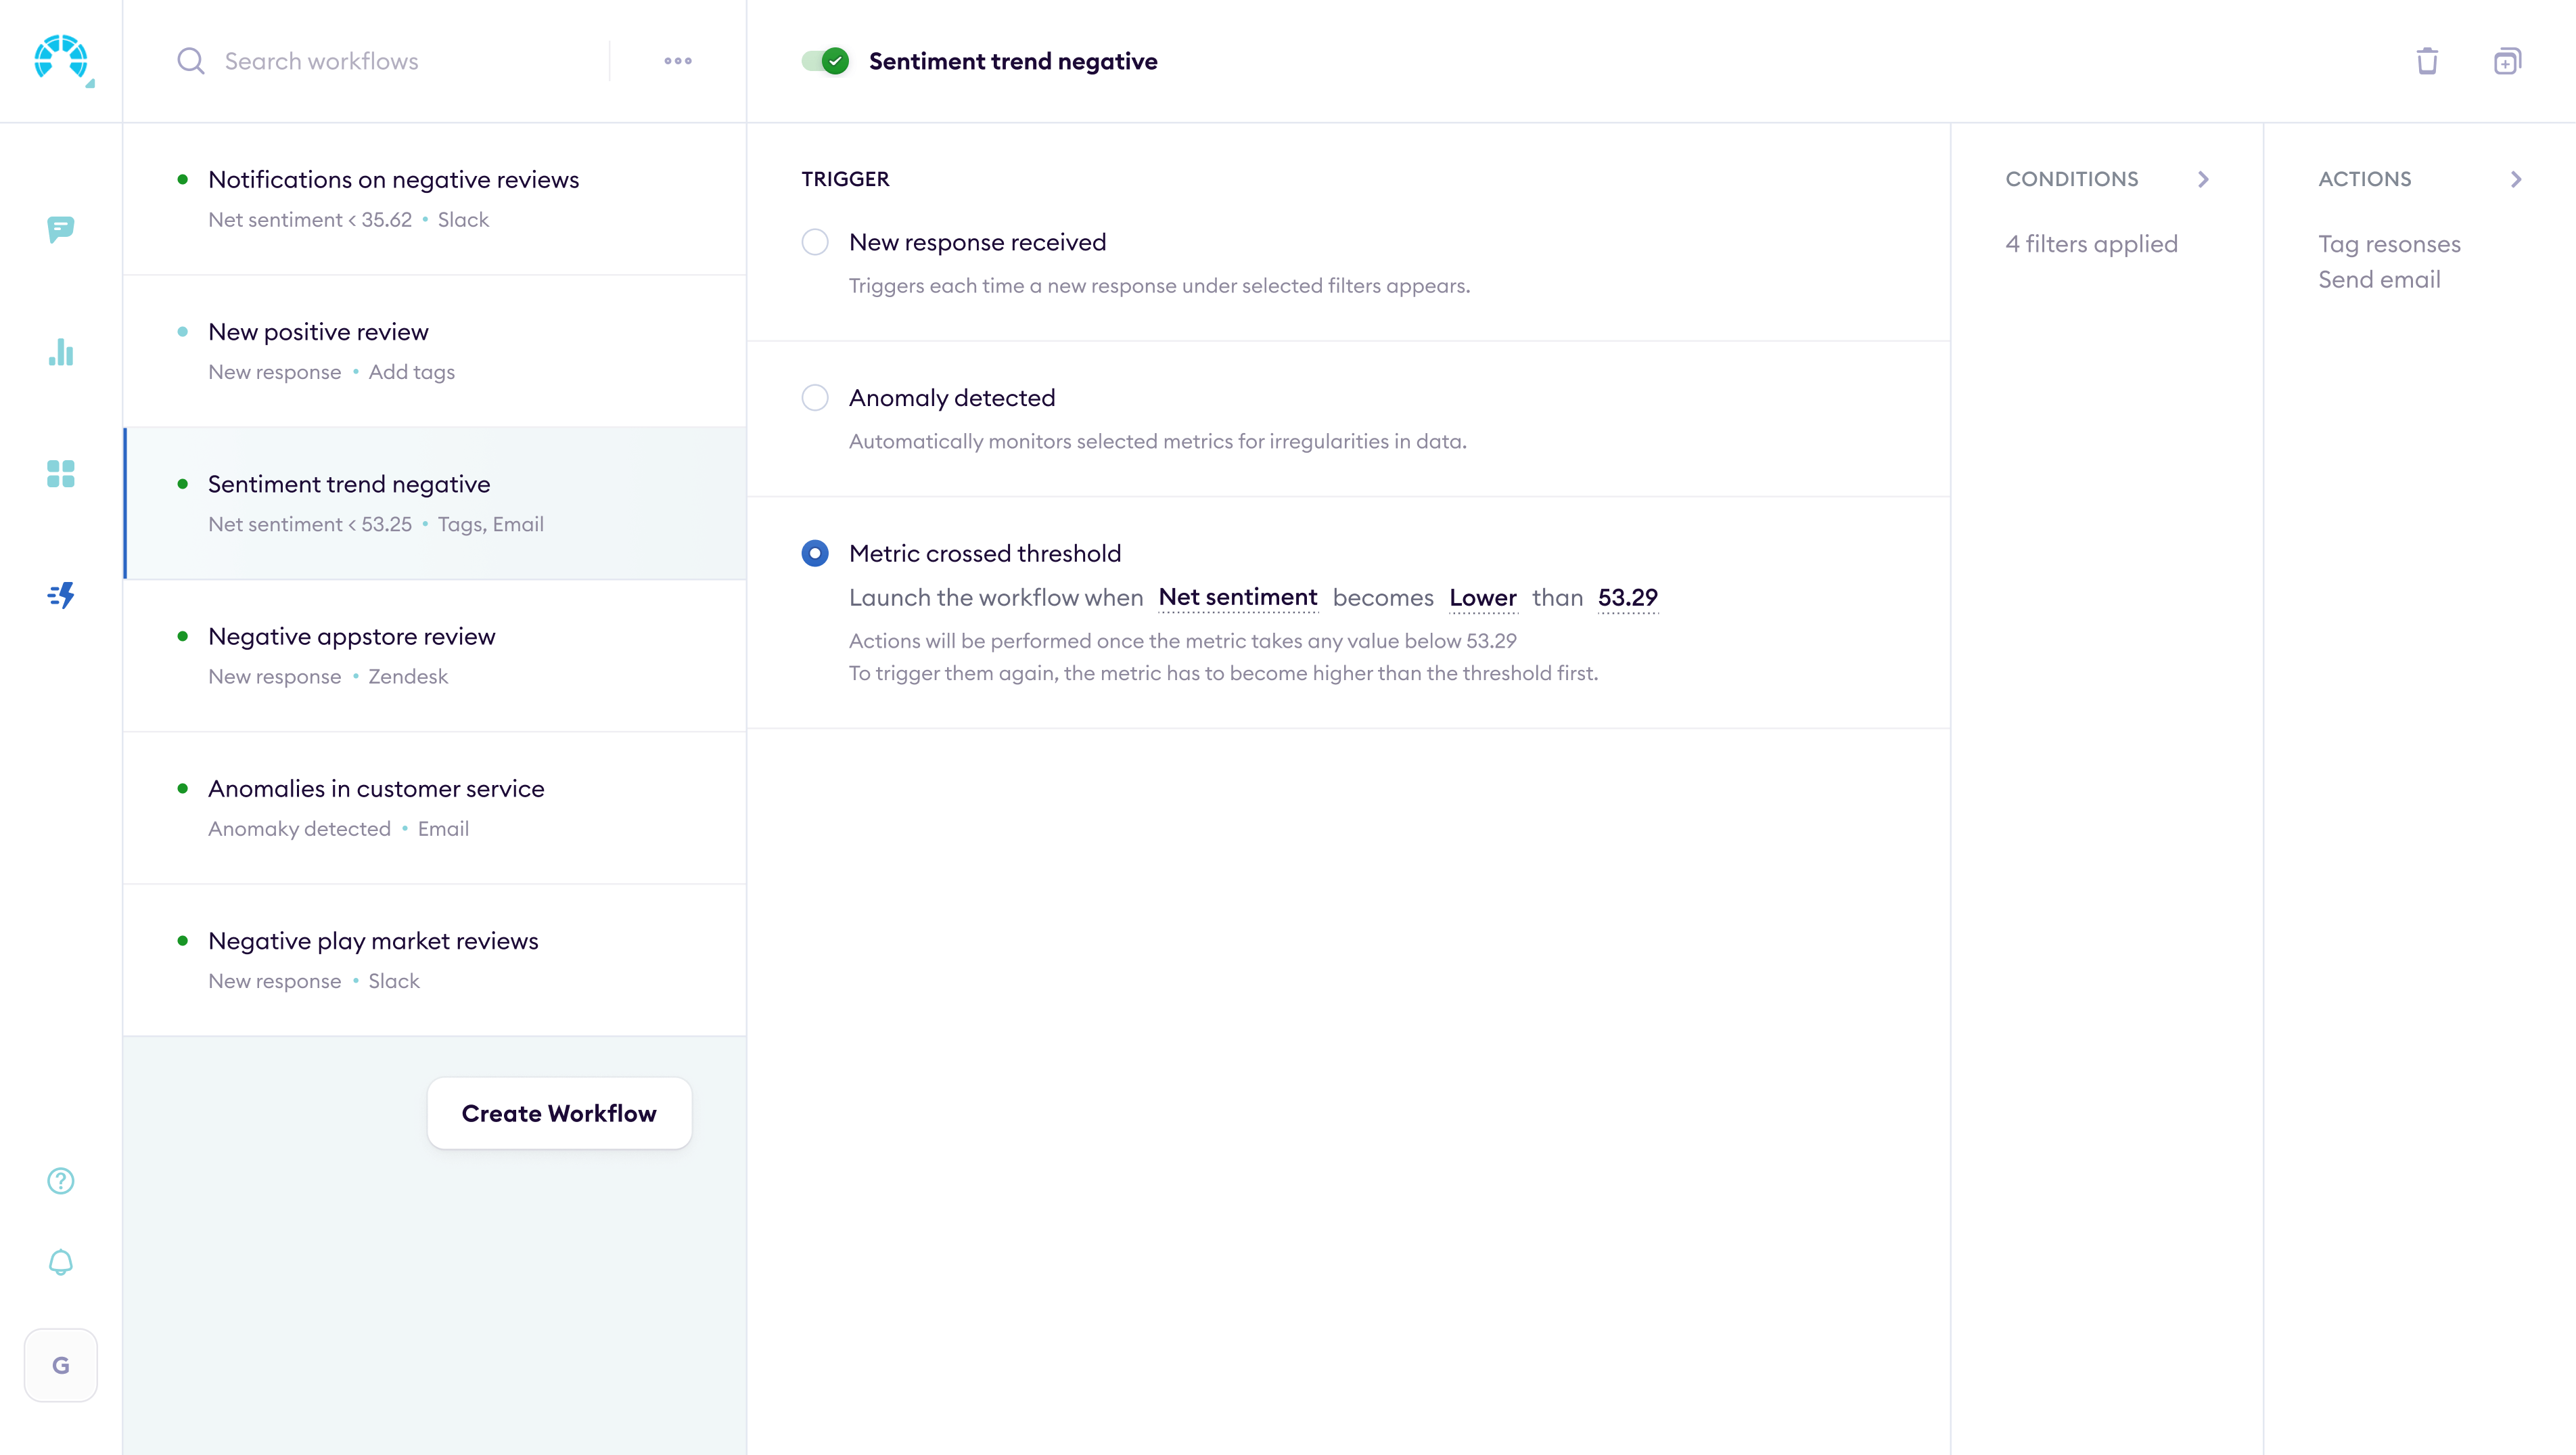
Task: Click the Create Workflow button
Action: coord(559,1113)
